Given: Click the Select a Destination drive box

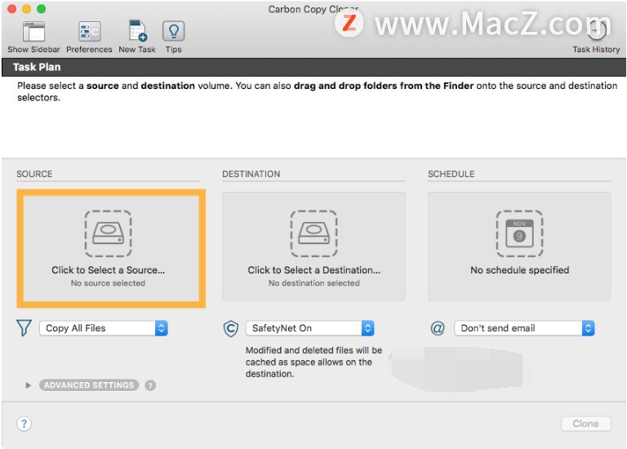Looking at the screenshot, I should click(x=313, y=247).
